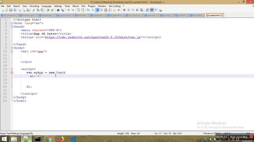Collapse the body block at line 9
This screenshot has height=142, width=254.
(12, 48)
